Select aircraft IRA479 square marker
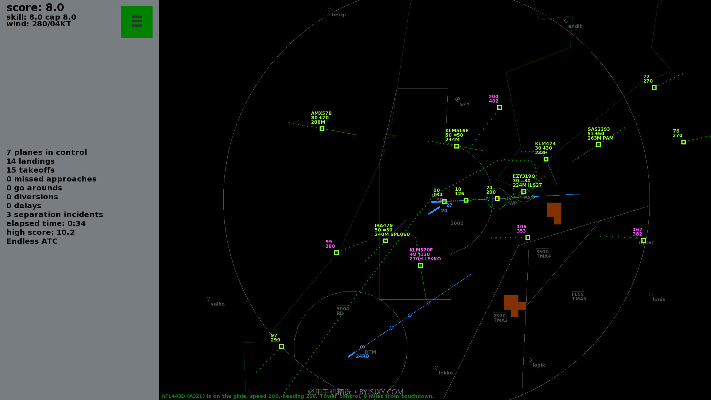711x400 pixels. click(385, 241)
